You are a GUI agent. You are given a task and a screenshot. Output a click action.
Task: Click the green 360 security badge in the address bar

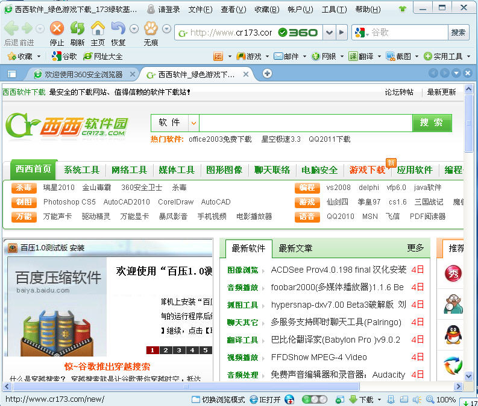(298, 33)
